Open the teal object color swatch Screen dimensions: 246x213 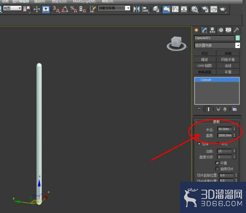(238, 38)
